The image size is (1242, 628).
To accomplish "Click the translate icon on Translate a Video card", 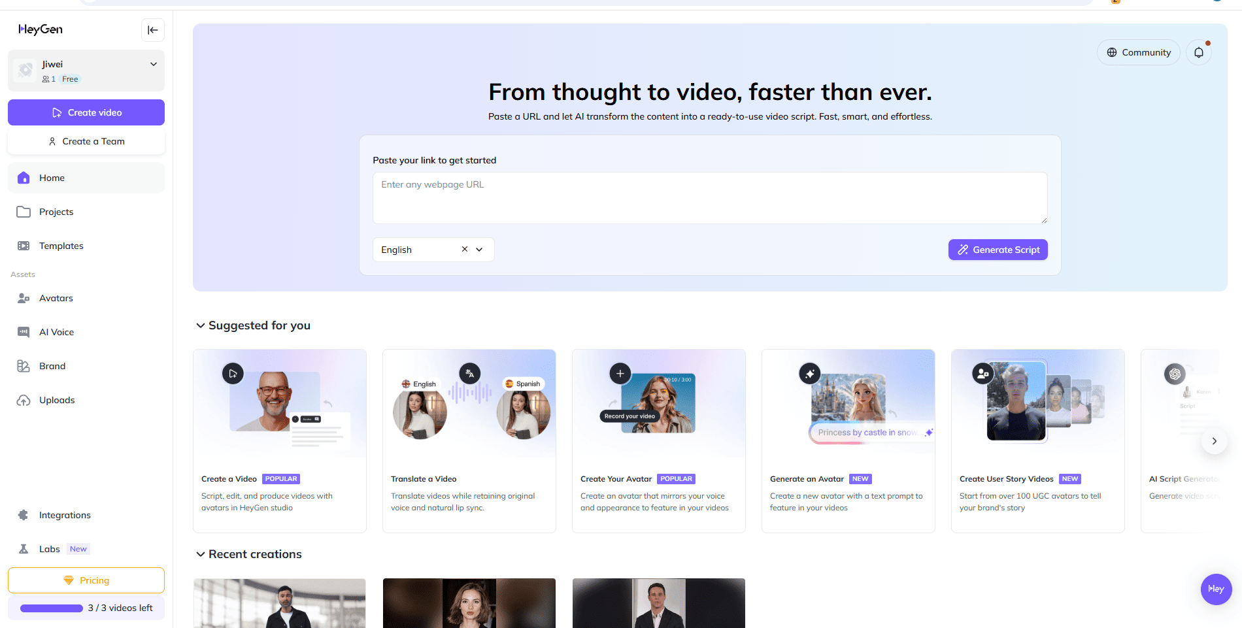I will click(470, 374).
